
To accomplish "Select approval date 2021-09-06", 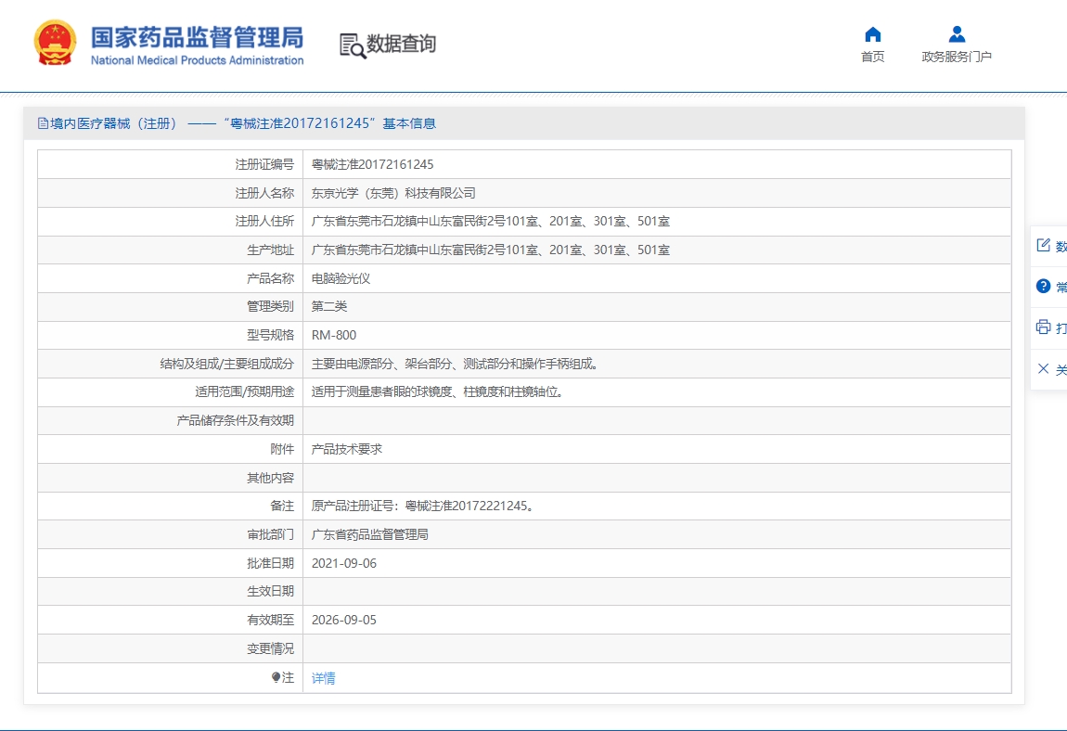I will pos(343,564).
